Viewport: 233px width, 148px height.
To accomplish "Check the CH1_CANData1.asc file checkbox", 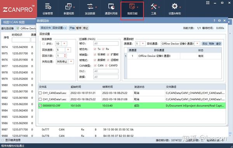I will point(40,99).
